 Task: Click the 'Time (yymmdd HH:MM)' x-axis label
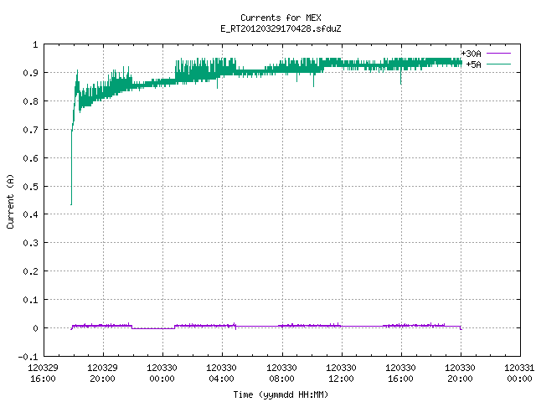281,394
